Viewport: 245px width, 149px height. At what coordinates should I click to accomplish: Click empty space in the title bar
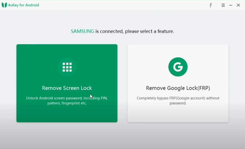[x=124, y=5]
